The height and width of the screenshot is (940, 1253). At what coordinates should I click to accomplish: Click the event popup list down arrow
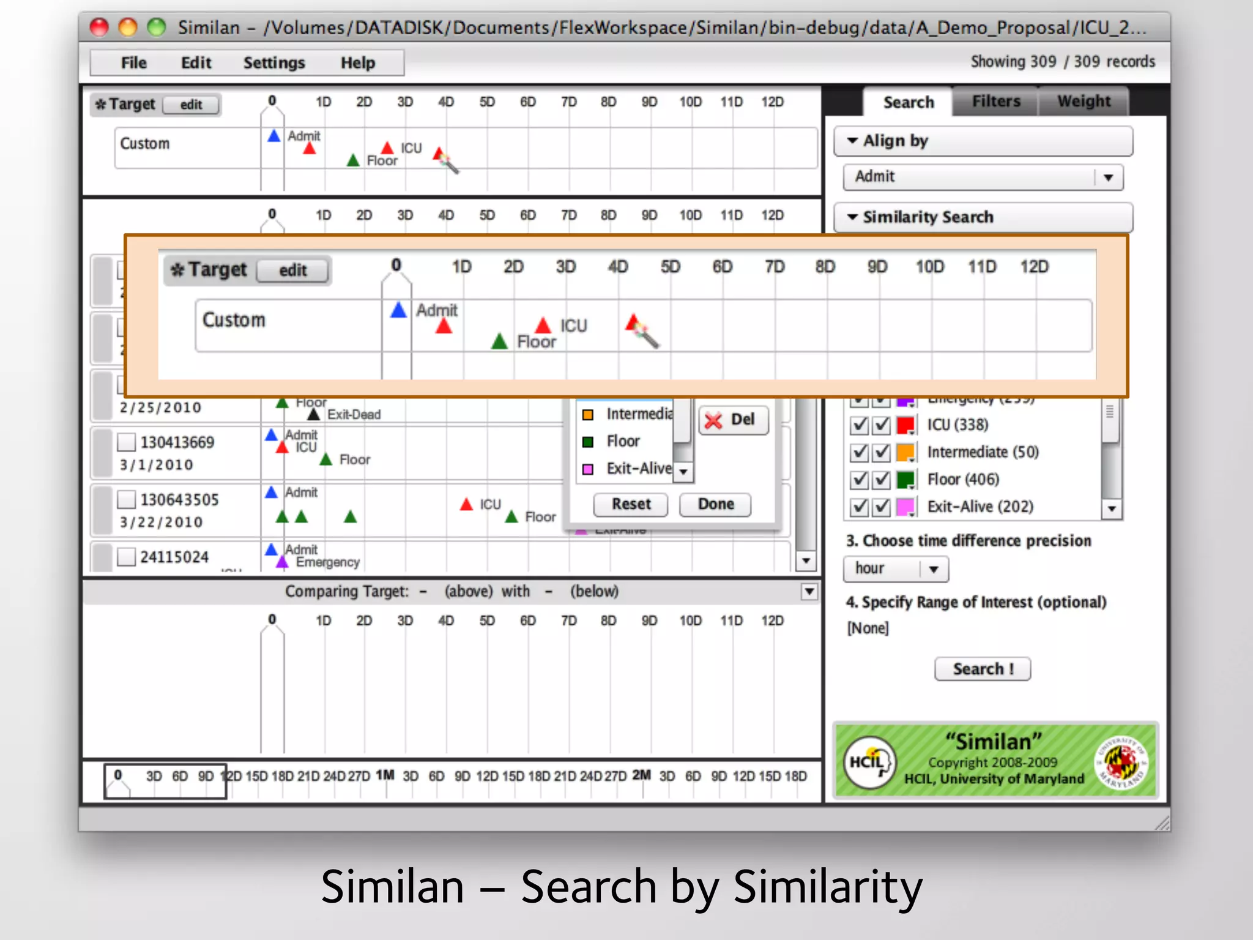pyautogui.click(x=683, y=472)
